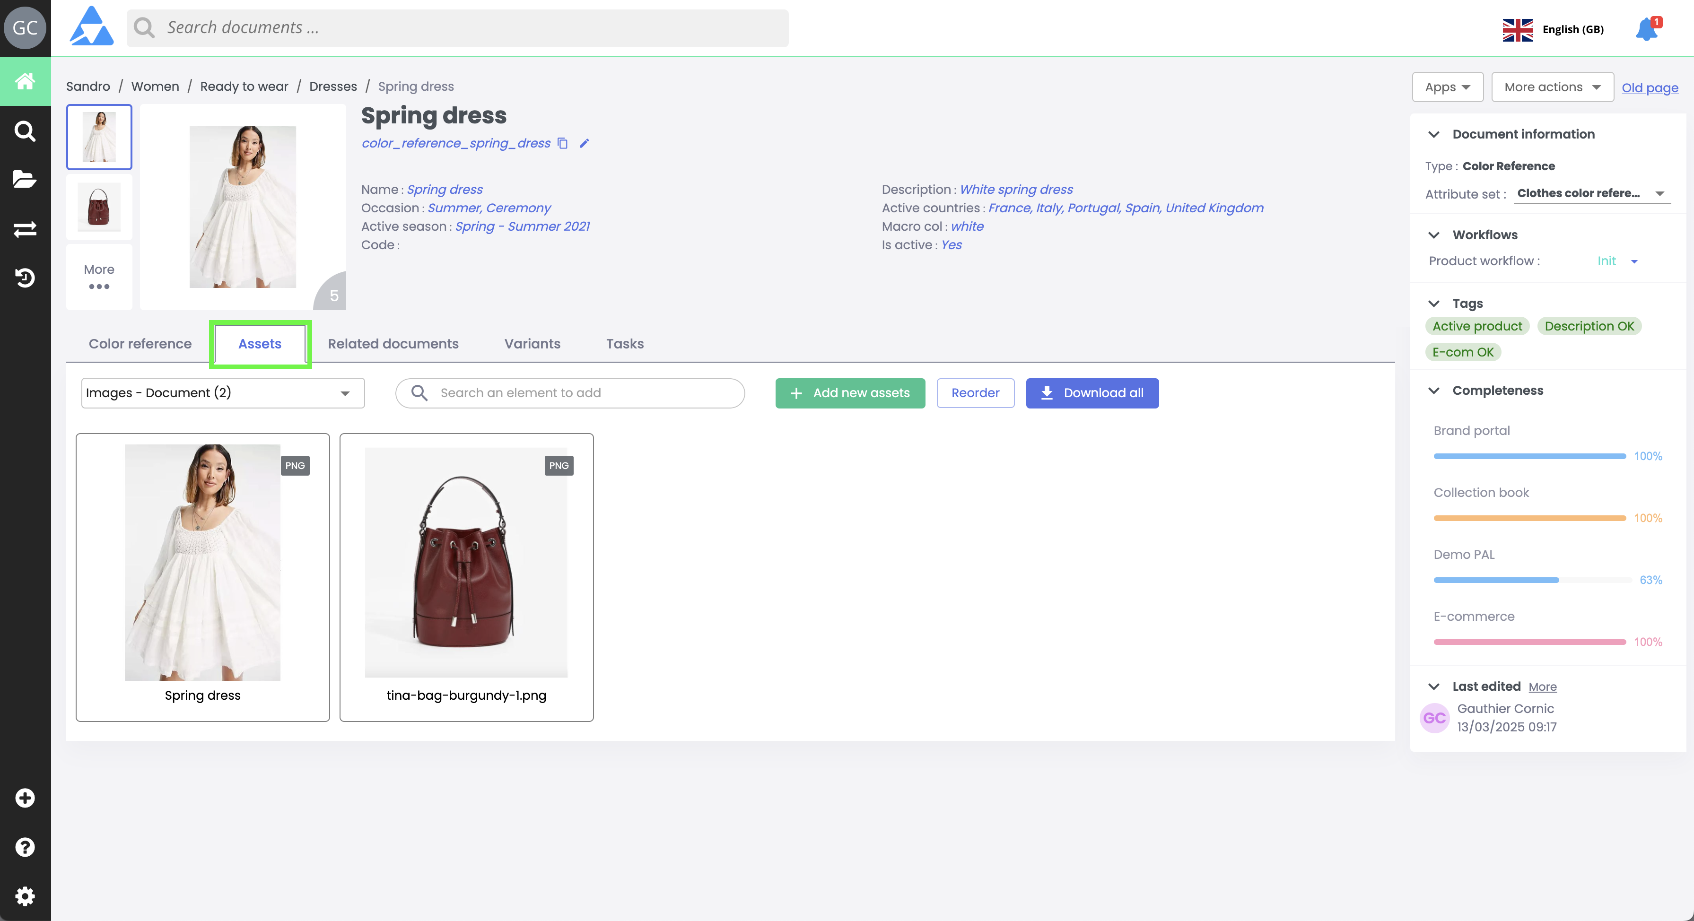Copy the color_reference_spring_dress code icon

click(563, 143)
